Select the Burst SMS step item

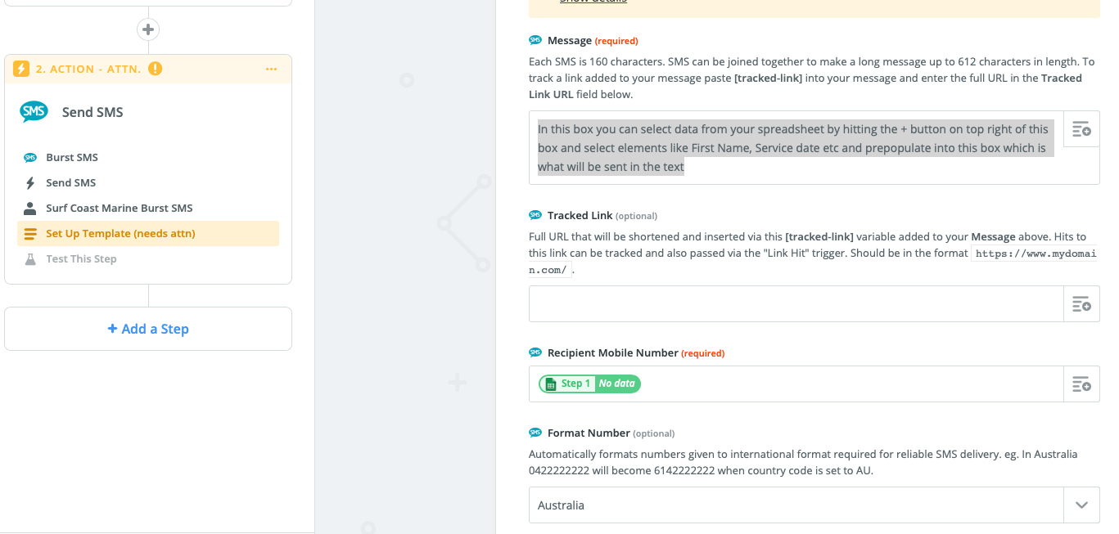(72, 157)
